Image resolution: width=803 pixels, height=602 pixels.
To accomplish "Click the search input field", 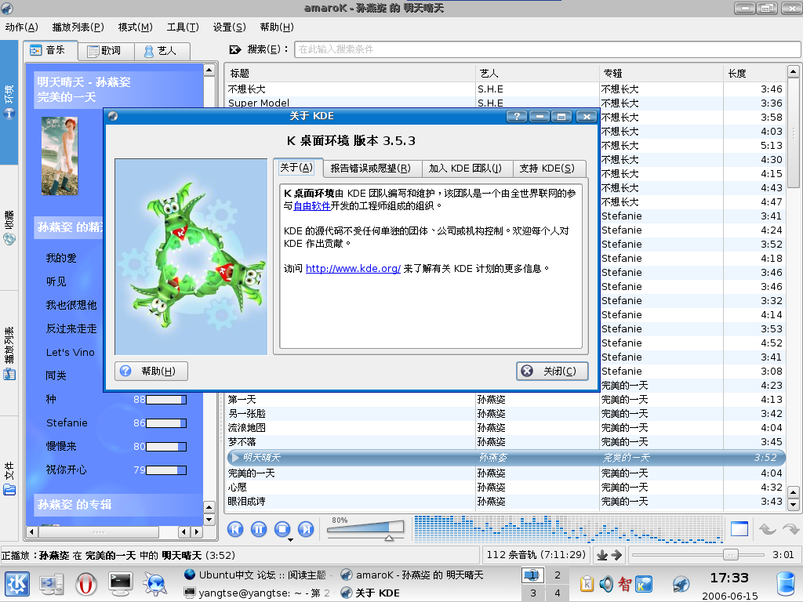I will [547, 49].
